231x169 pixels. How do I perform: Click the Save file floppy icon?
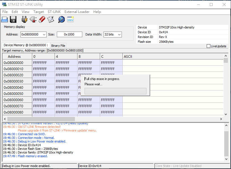[x=13, y=19]
